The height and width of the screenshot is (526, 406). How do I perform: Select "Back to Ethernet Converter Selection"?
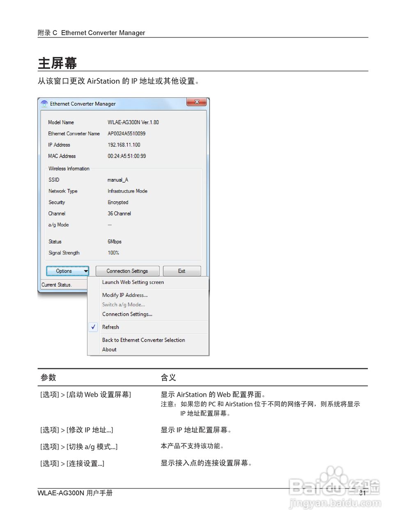[x=143, y=340]
